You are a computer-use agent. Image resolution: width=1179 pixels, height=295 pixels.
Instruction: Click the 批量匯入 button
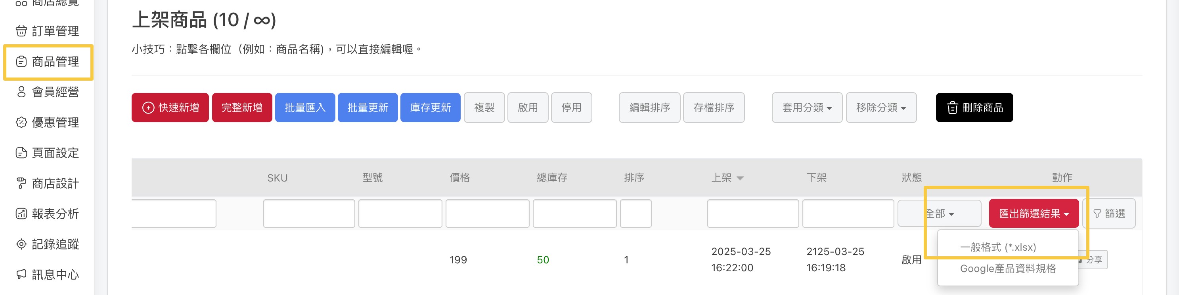305,108
